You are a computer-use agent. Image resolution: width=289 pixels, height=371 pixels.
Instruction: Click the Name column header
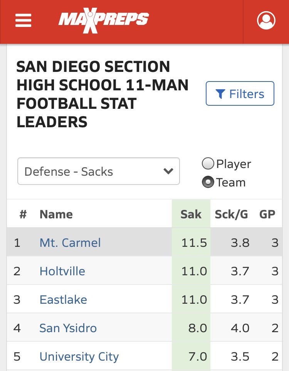[56, 214]
